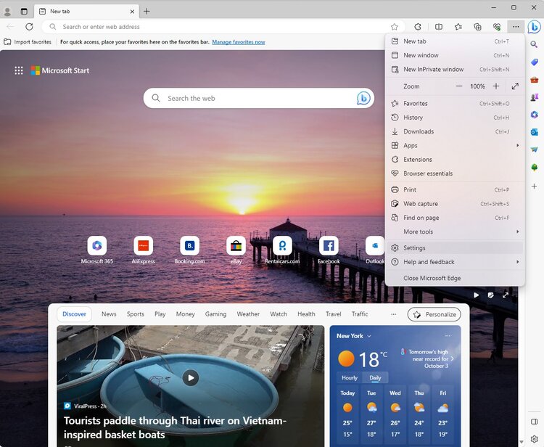Open Tomorrow's high near record link
The image size is (544, 447).
[427, 359]
